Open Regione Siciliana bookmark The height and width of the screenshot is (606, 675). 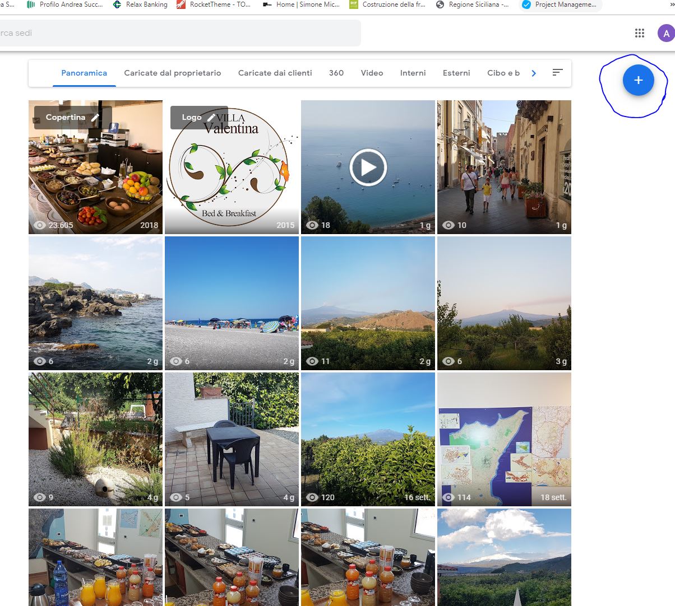coord(473,4)
